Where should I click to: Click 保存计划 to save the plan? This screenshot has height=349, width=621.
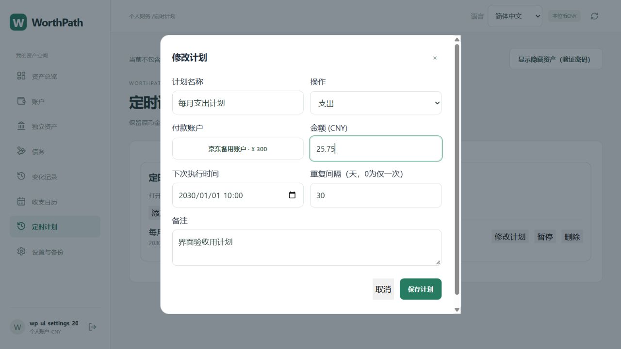click(x=421, y=289)
